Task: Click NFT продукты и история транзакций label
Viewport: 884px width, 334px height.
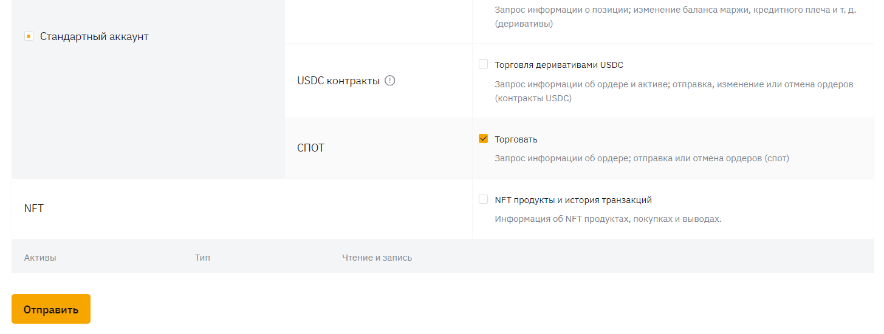Action: (x=573, y=200)
